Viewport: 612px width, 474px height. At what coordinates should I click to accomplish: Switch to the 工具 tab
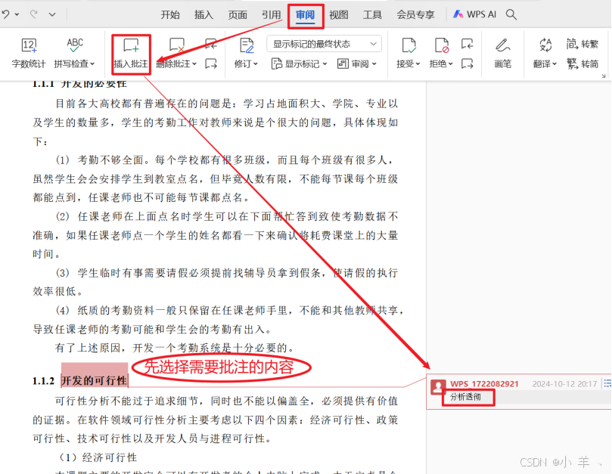coord(372,15)
